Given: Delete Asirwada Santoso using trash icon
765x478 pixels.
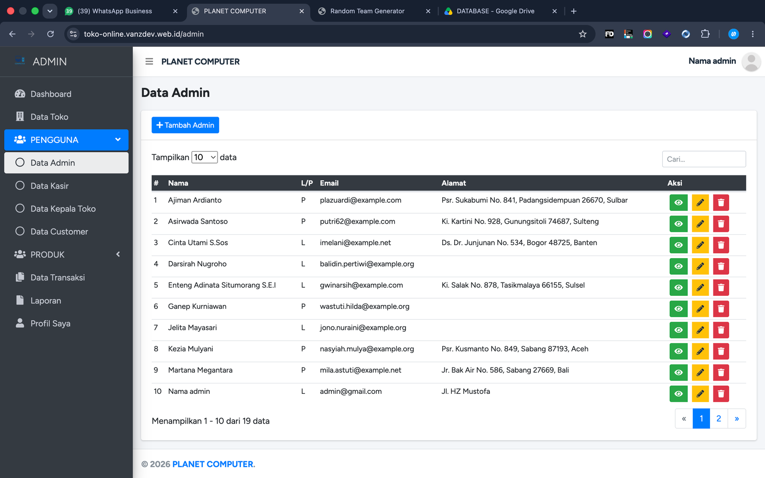Looking at the screenshot, I should tap(721, 224).
